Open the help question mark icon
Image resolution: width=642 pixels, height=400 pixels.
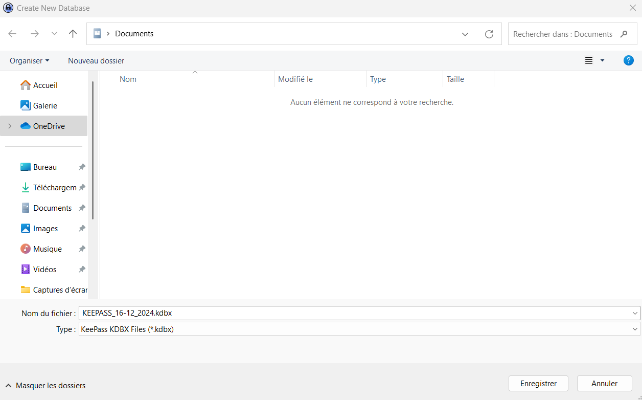point(628,60)
